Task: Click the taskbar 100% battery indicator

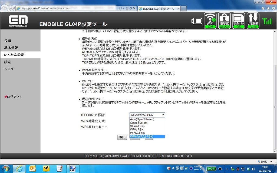Action: pos(211,169)
